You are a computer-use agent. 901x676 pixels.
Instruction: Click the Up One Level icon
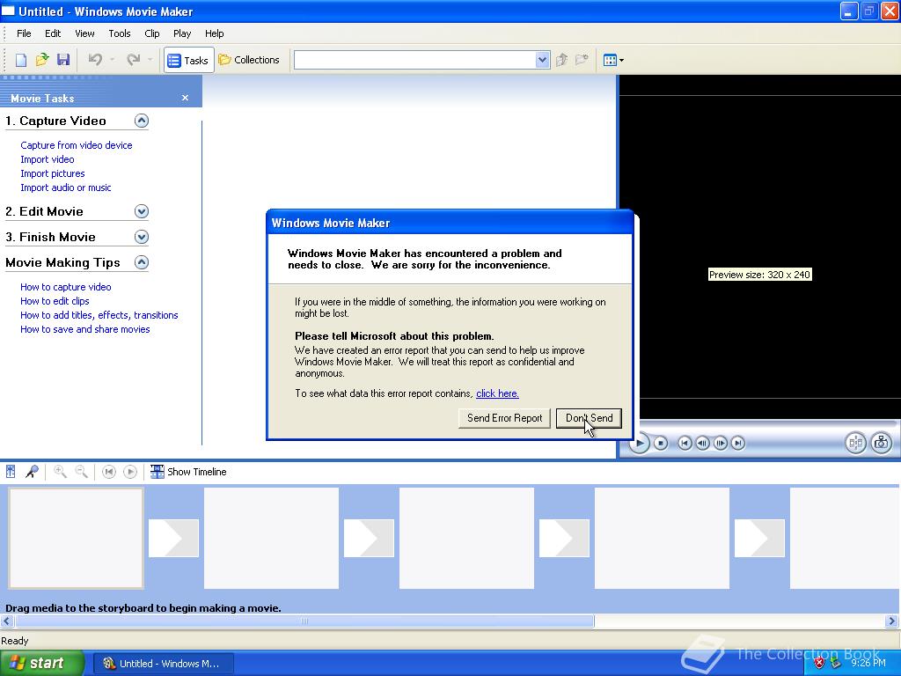(x=562, y=60)
